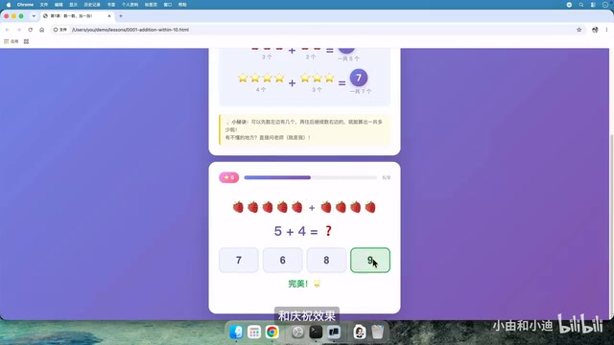Click the file info chip in address bar

[60, 30]
